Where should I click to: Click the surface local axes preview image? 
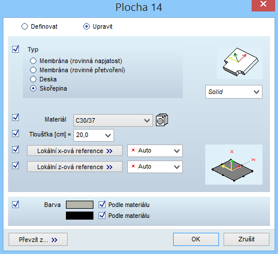[240, 63]
